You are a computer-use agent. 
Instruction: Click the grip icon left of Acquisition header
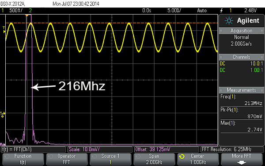pos(221,31)
